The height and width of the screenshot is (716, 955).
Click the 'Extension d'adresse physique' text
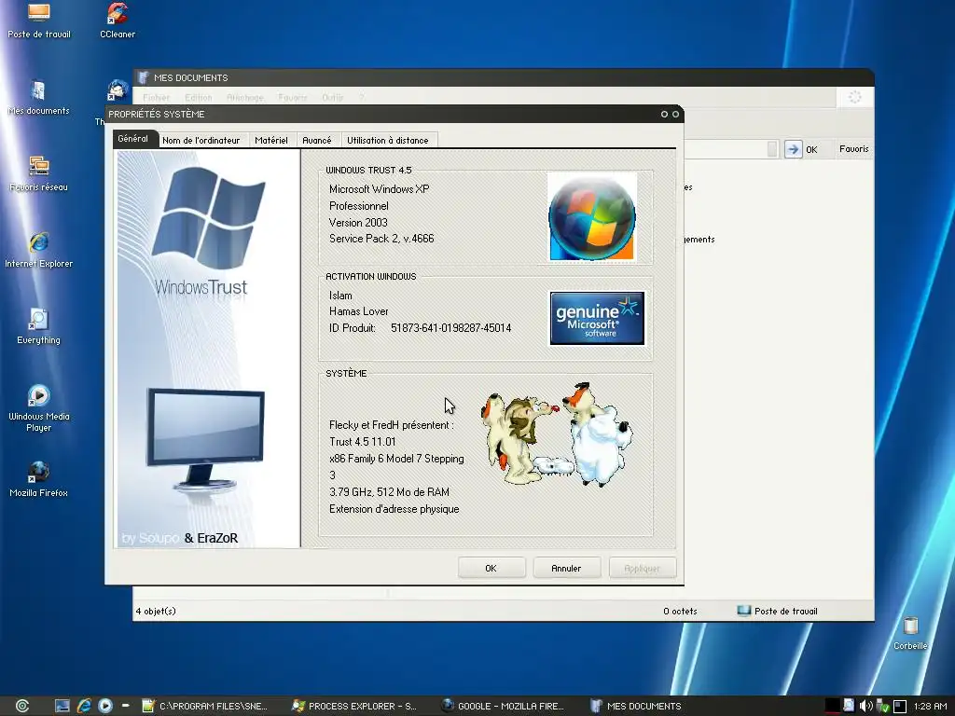[394, 509]
